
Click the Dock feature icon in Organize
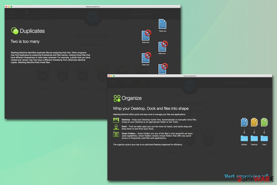pos(116,127)
